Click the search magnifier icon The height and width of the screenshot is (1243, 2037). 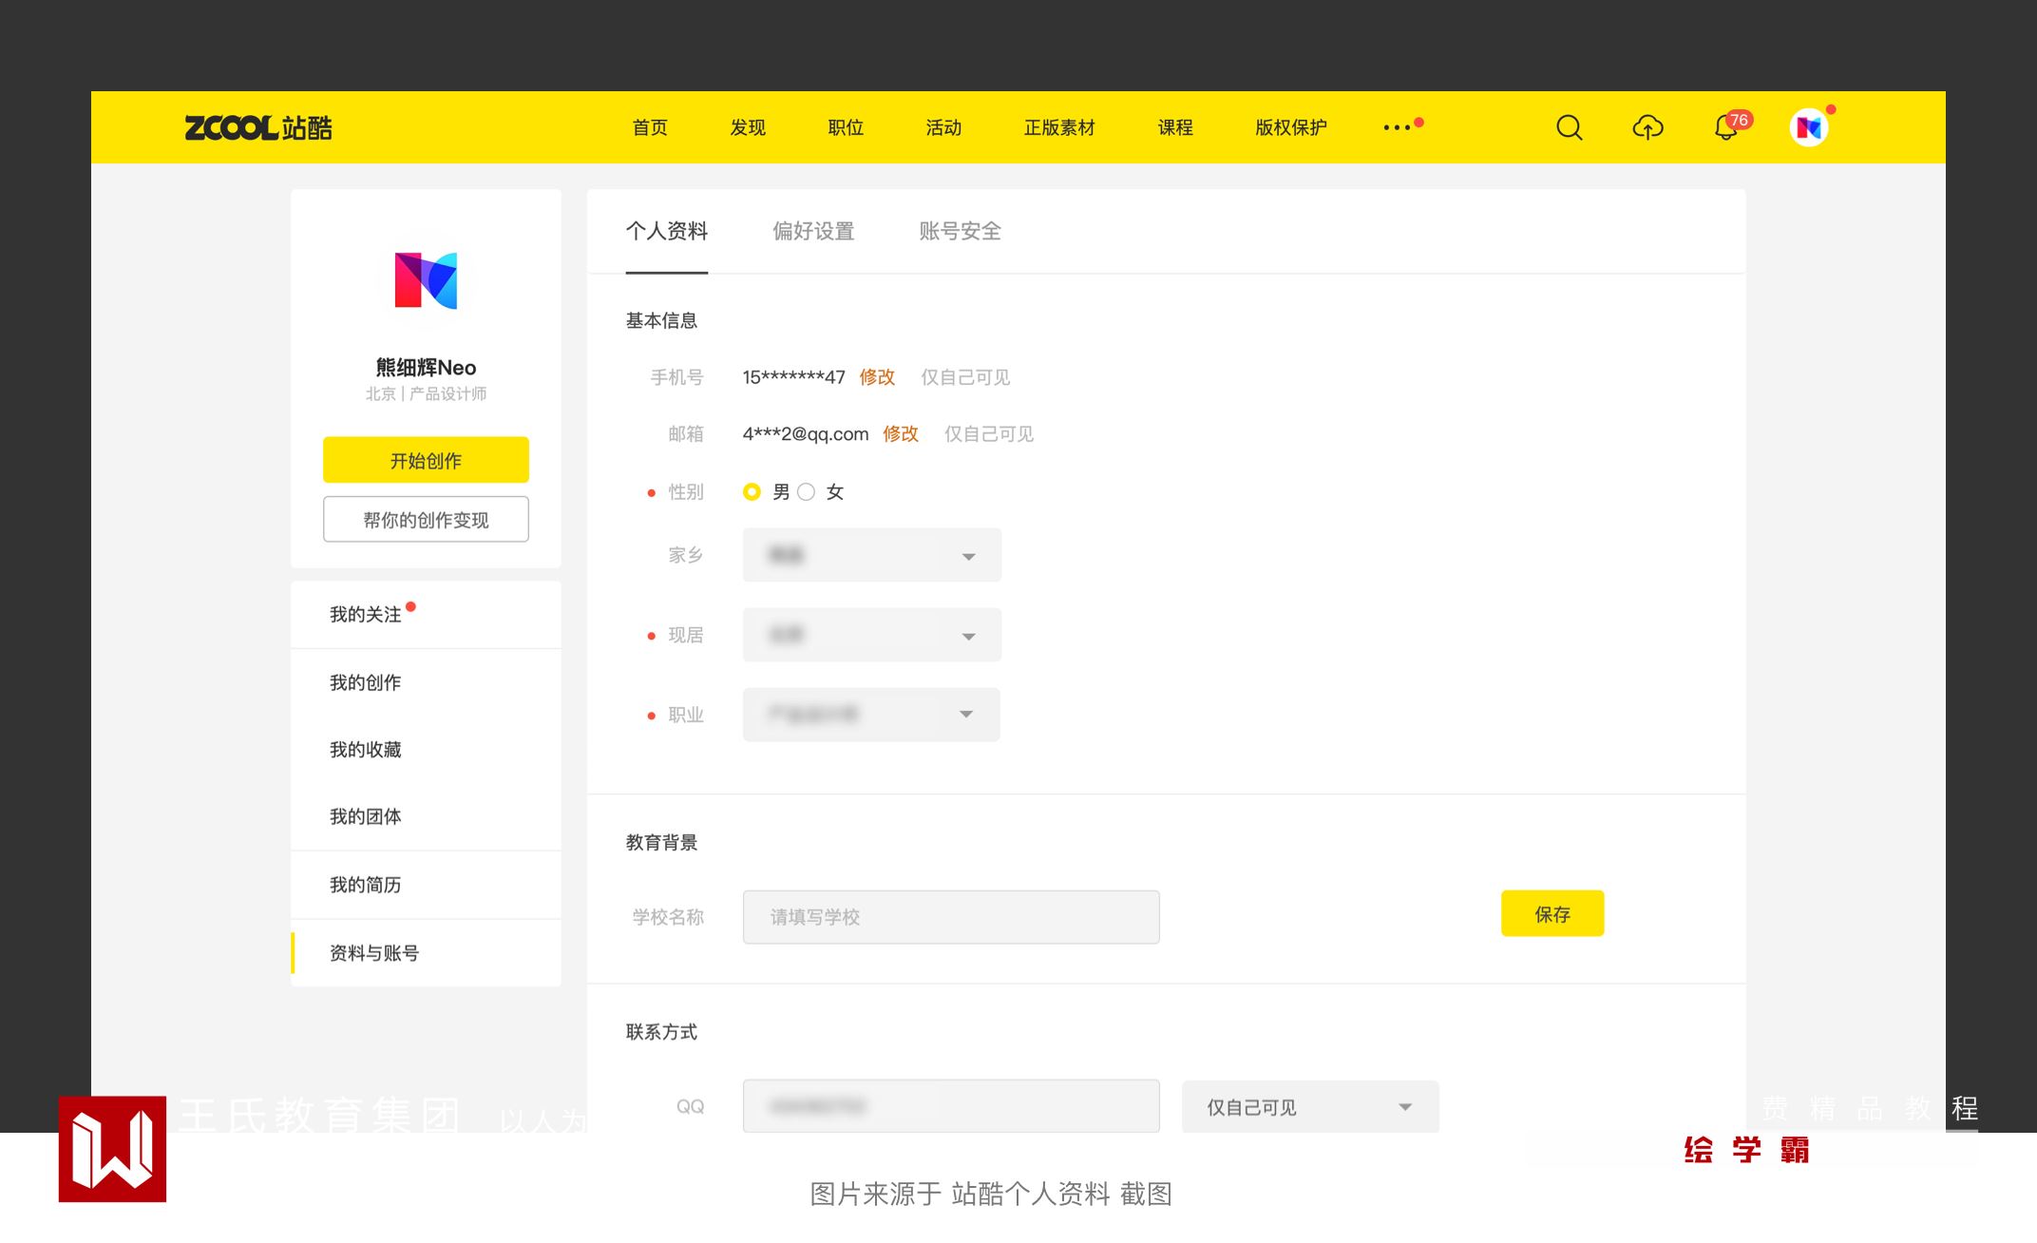pyautogui.click(x=1569, y=127)
